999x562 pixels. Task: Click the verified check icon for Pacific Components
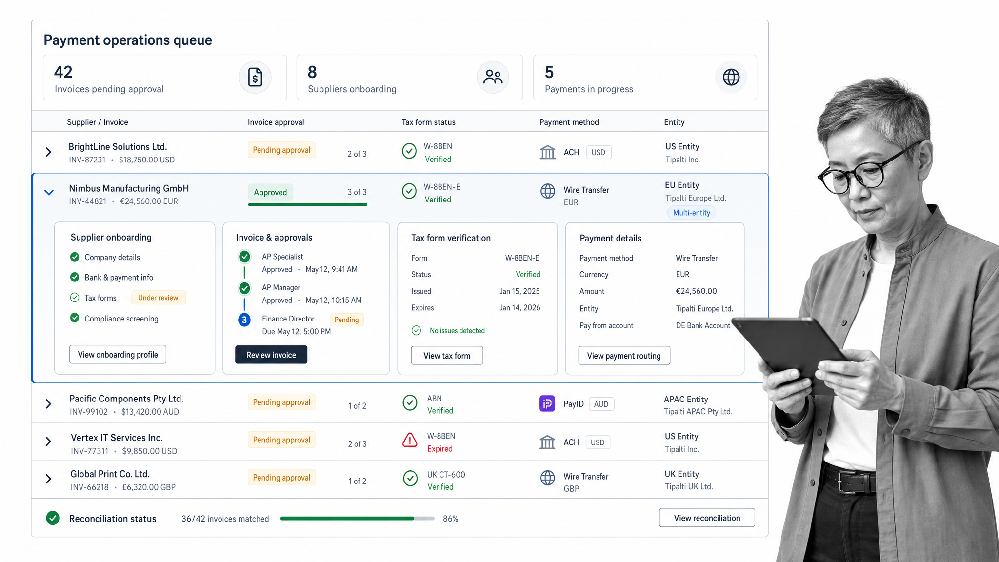pos(410,403)
